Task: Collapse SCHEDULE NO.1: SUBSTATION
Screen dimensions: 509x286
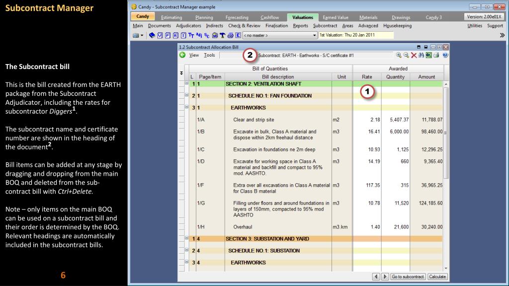Action: 187,250
